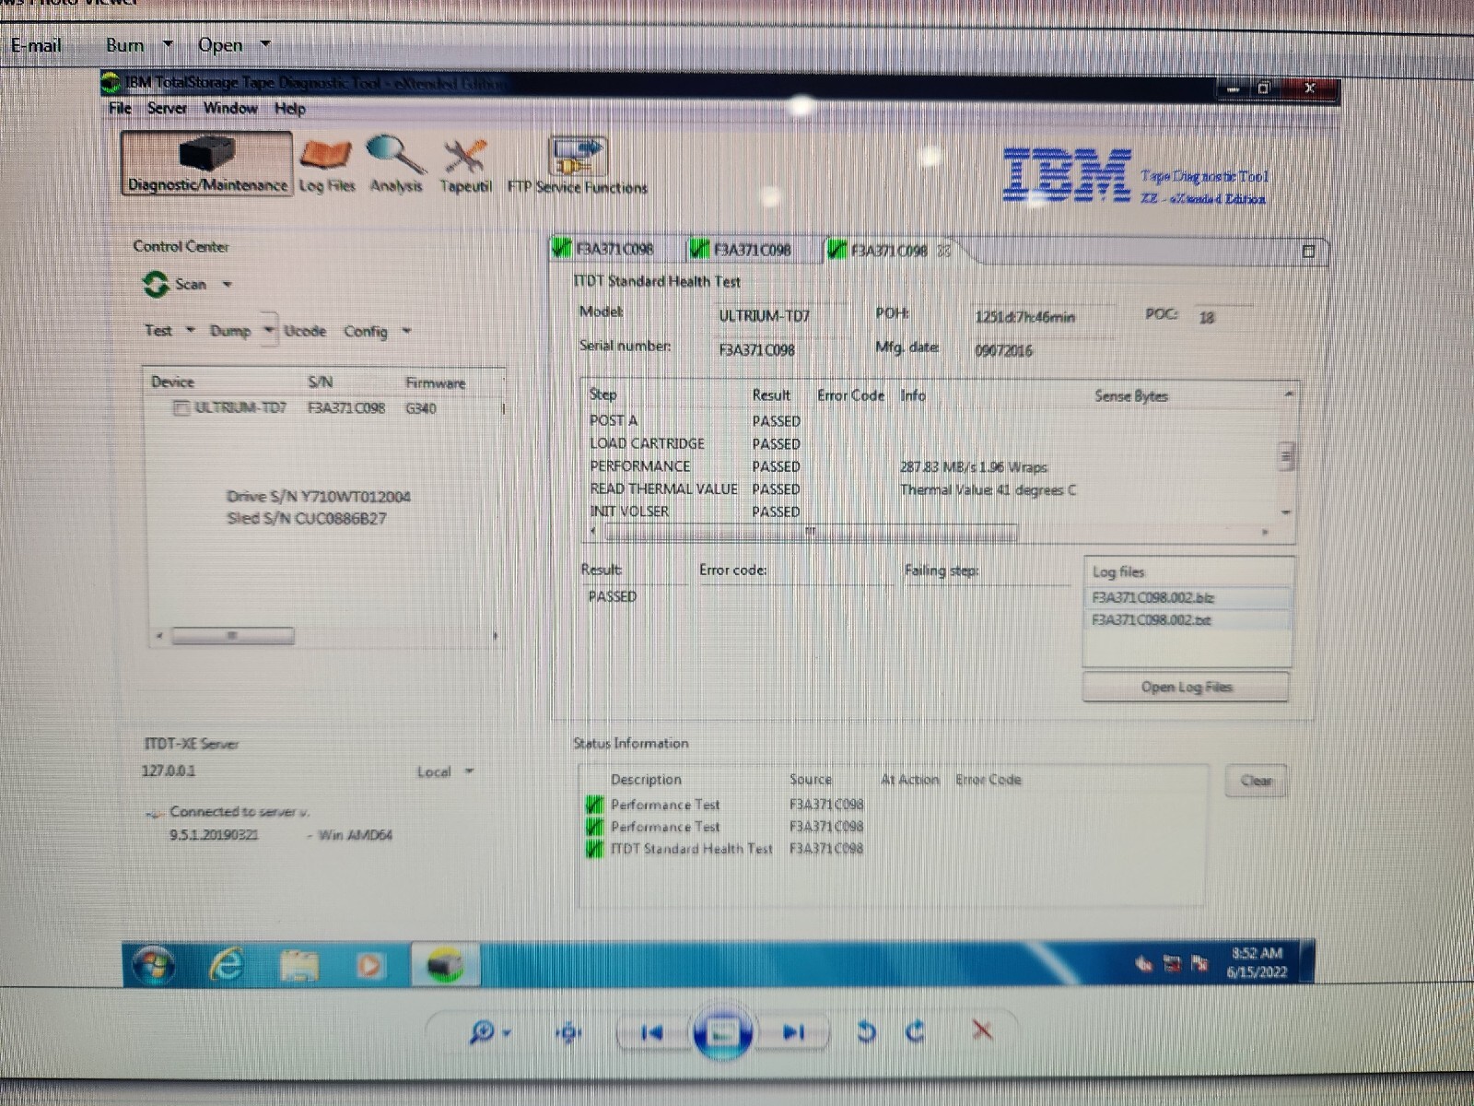Click Photo Viewer actual size icon
Image resolution: width=1474 pixels, height=1106 pixels.
(x=568, y=1032)
